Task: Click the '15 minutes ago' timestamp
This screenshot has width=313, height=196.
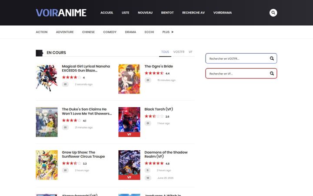Action: 166,80
